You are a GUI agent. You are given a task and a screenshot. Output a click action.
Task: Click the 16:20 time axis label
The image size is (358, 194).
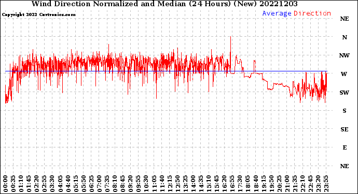[224, 184]
